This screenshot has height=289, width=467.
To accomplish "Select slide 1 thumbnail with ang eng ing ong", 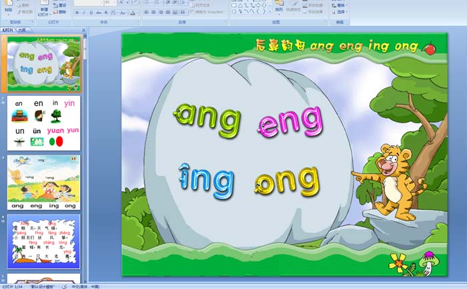I will 44,64.
